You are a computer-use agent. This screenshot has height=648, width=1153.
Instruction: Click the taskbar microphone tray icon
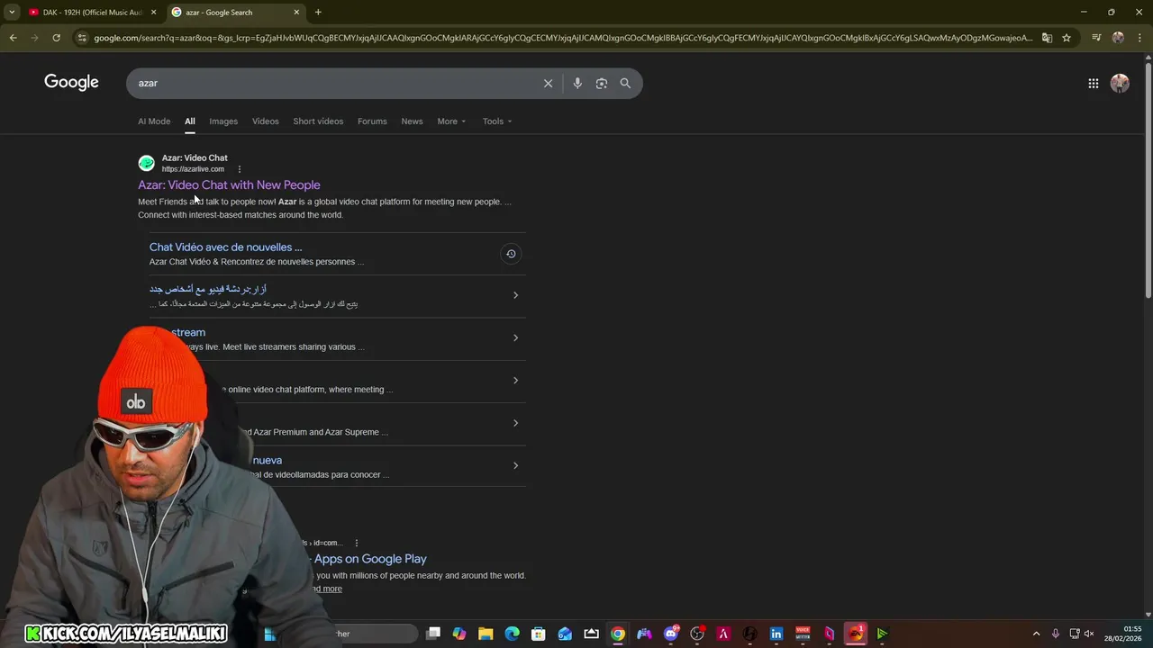click(1056, 634)
